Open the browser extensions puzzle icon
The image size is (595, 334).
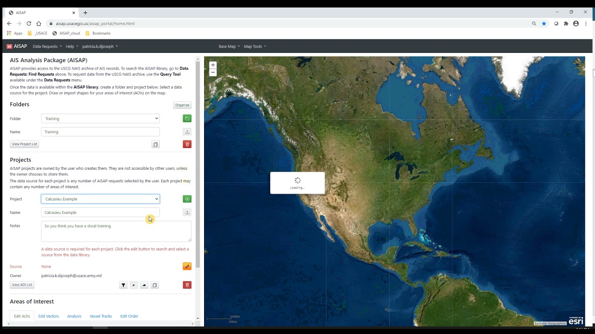point(566,24)
